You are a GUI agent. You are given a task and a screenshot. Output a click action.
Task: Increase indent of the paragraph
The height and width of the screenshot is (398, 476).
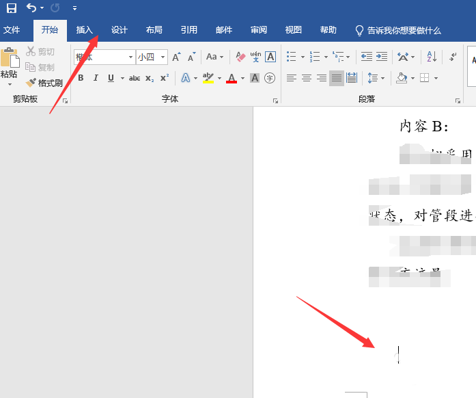pos(382,57)
